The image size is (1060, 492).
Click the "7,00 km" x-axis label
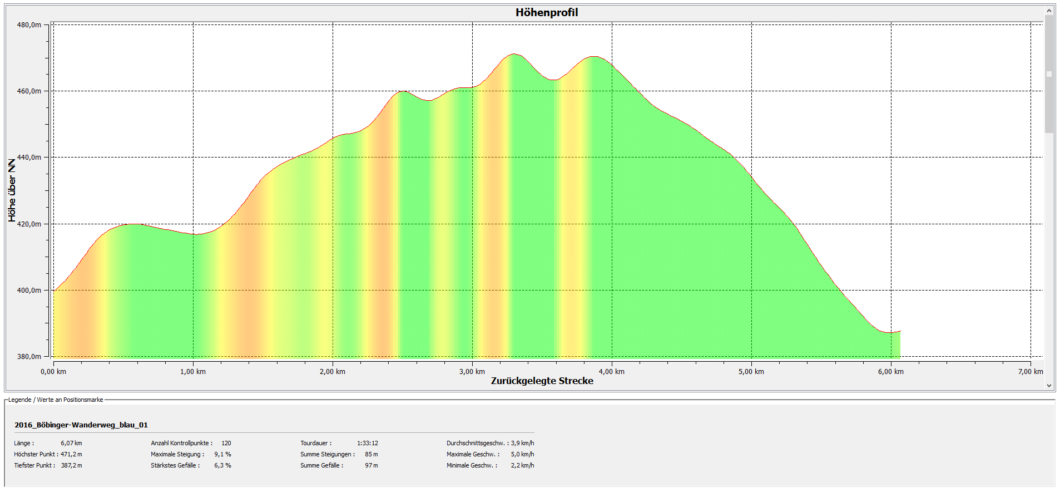tap(1031, 372)
